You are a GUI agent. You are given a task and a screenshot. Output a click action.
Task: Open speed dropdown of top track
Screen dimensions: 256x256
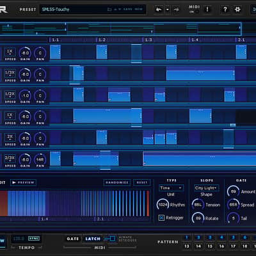pyautogui.click(x=10, y=52)
